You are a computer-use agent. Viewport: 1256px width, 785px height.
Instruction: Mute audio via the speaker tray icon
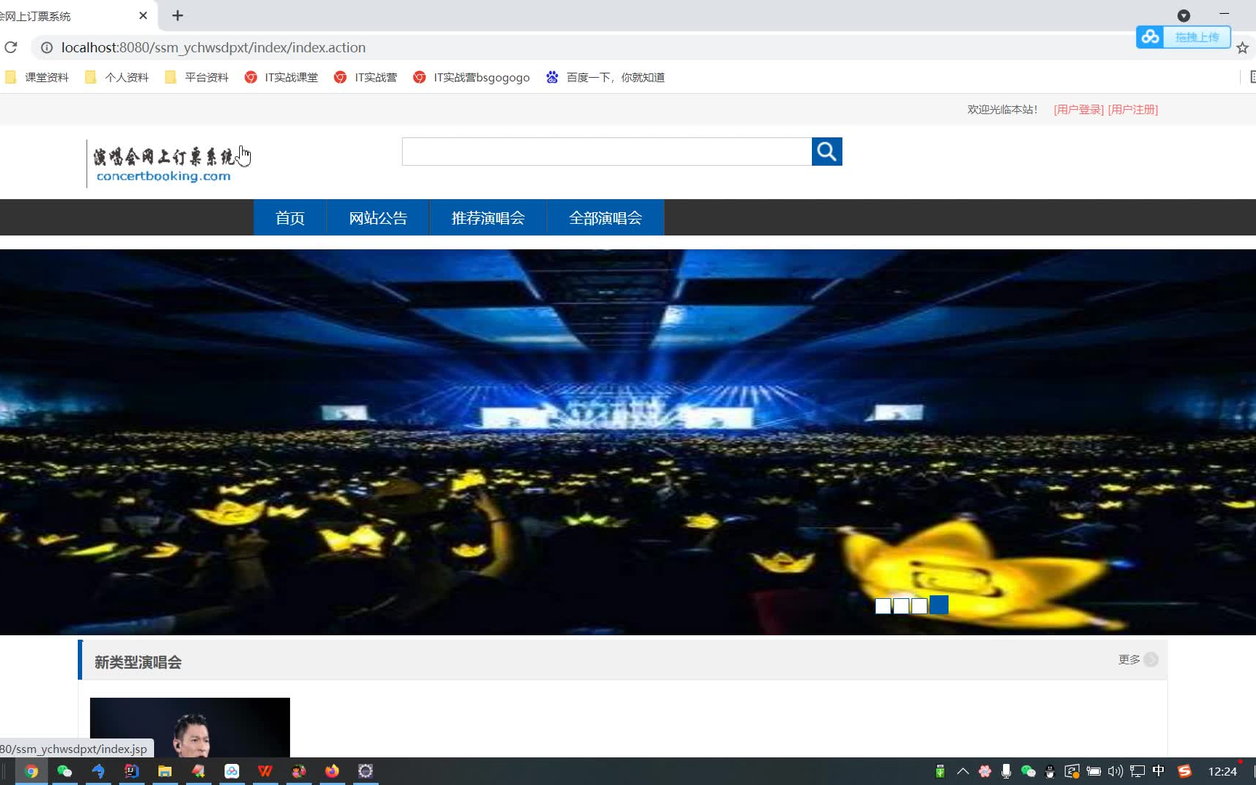click(1114, 771)
